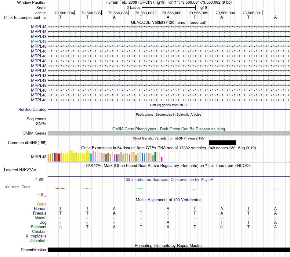Click the gray A base in Elephant row

(x=60, y=227)
